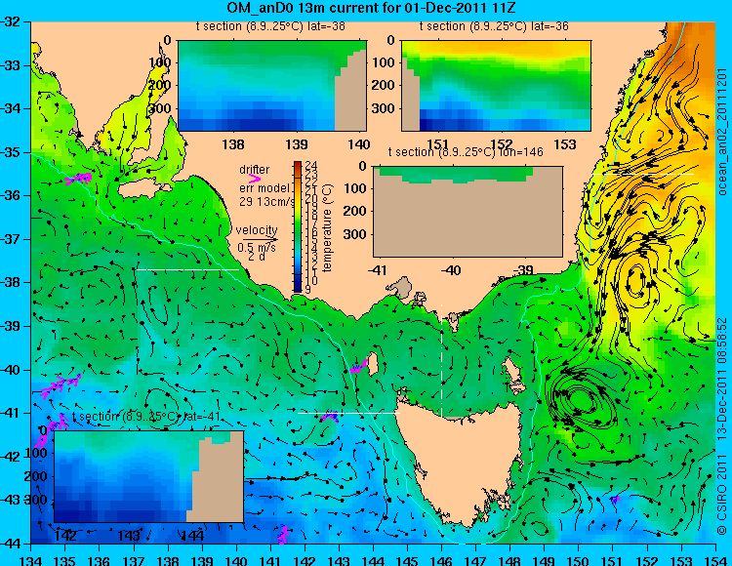Click Kangaroo Island on the map

click(143, 190)
